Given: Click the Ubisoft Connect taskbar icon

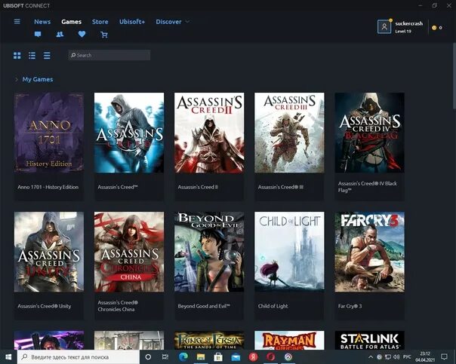Looking at the screenshot, I should (288, 357).
